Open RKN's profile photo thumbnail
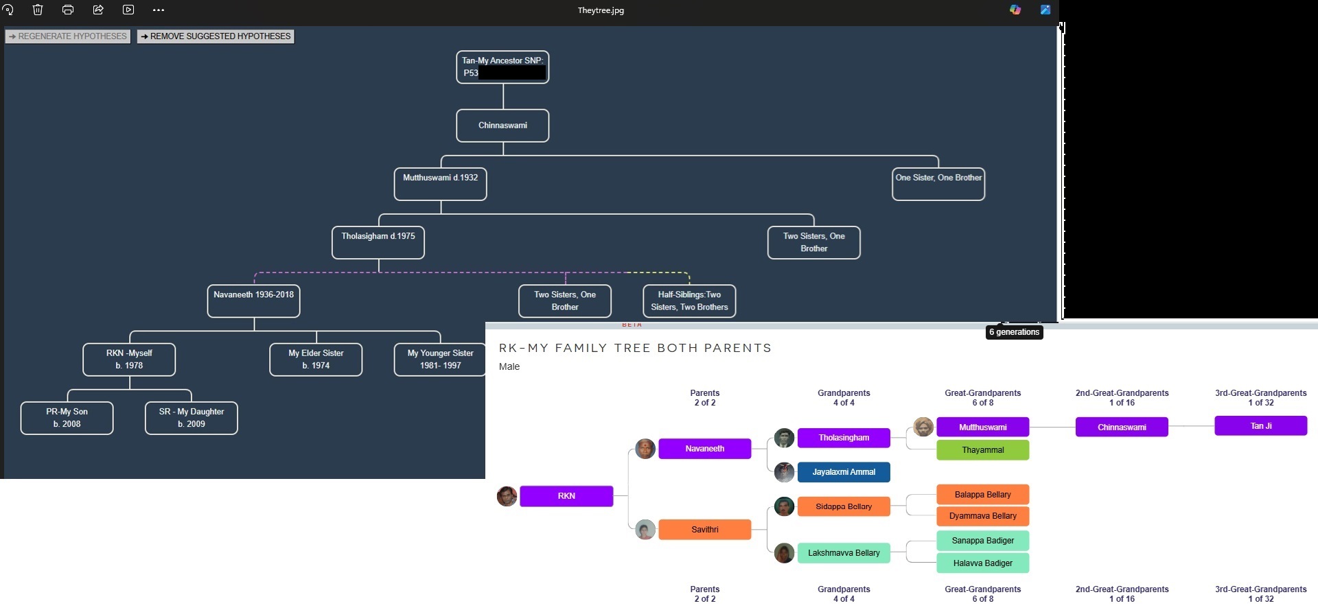This screenshot has width=1318, height=610. (x=507, y=496)
